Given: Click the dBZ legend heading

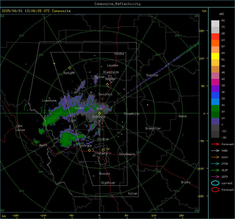Looking at the screenshot, I should (x=221, y=14).
